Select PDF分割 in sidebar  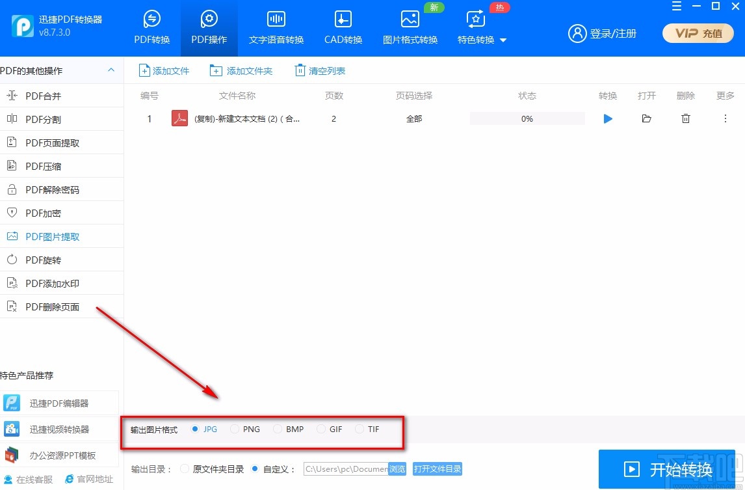tap(62, 119)
